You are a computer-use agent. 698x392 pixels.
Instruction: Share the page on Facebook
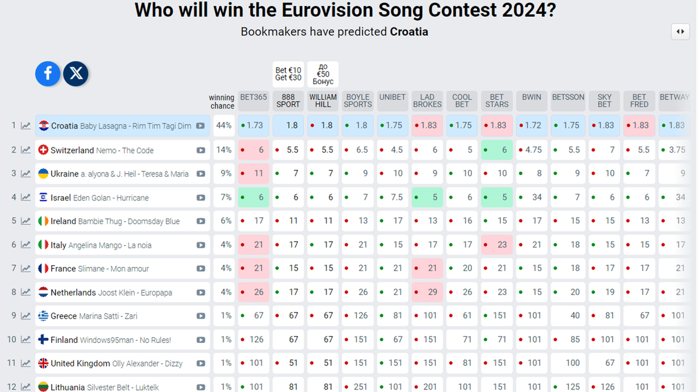click(48, 73)
